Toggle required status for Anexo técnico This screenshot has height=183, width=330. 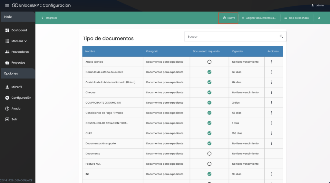tap(209, 62)
